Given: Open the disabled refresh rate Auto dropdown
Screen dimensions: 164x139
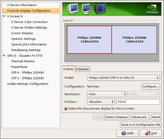Looking at the screenshot, I should tap(144, 94).
